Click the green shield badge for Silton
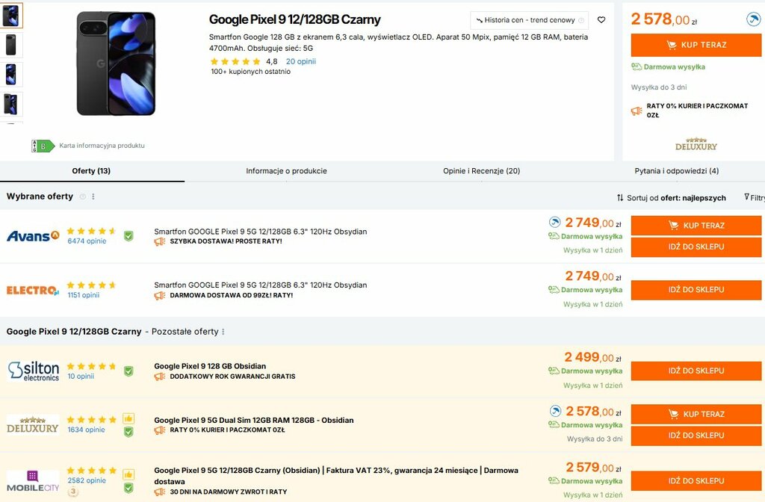The height and width of the screenshot is (502, 765). [x=128, y=371]
